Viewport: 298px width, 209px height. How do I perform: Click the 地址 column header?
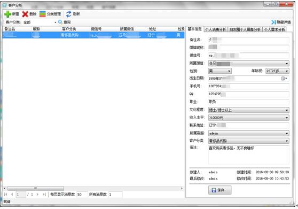pyautogui.click(x=152, y=29)
